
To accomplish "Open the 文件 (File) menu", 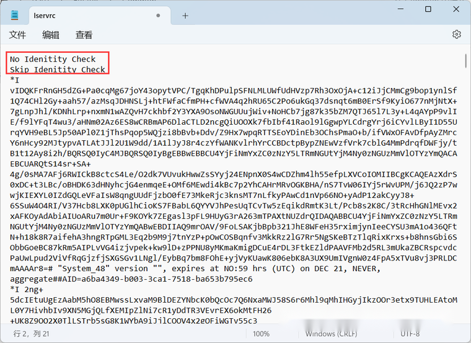I will point(17,35).
